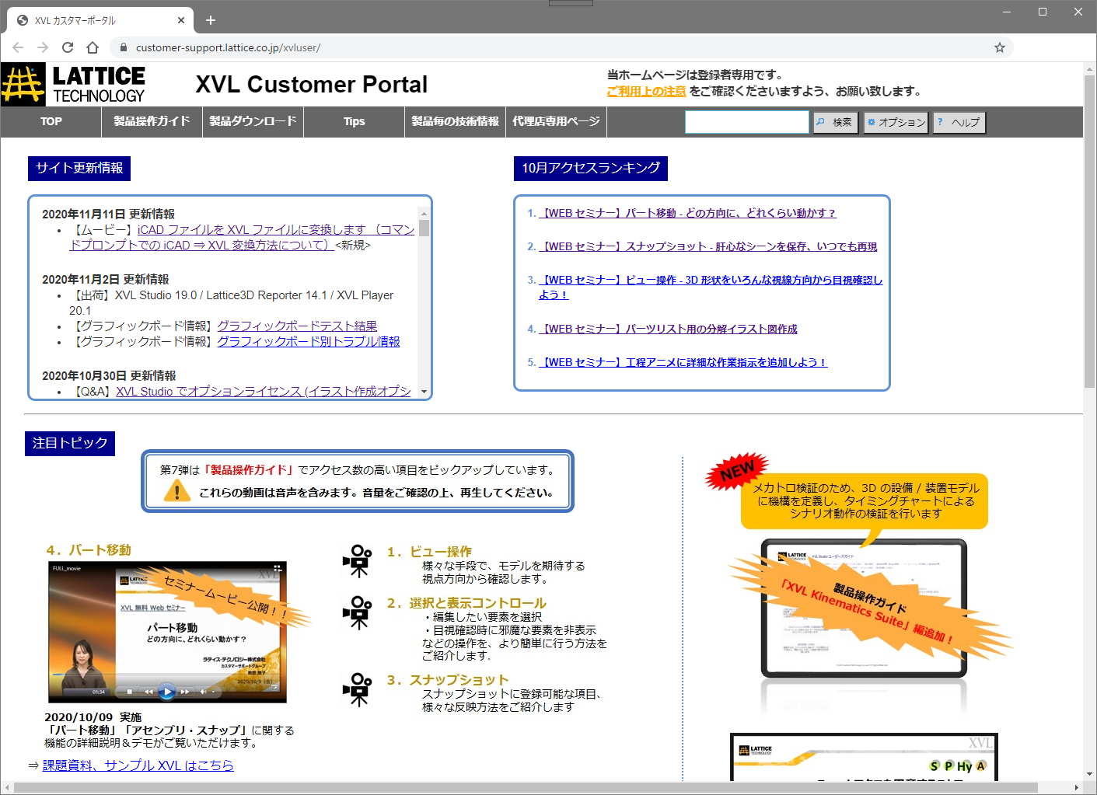Click the camera icon beside ビュー操作
This screenshot has width=1097, height=795.
coord(358,561)
